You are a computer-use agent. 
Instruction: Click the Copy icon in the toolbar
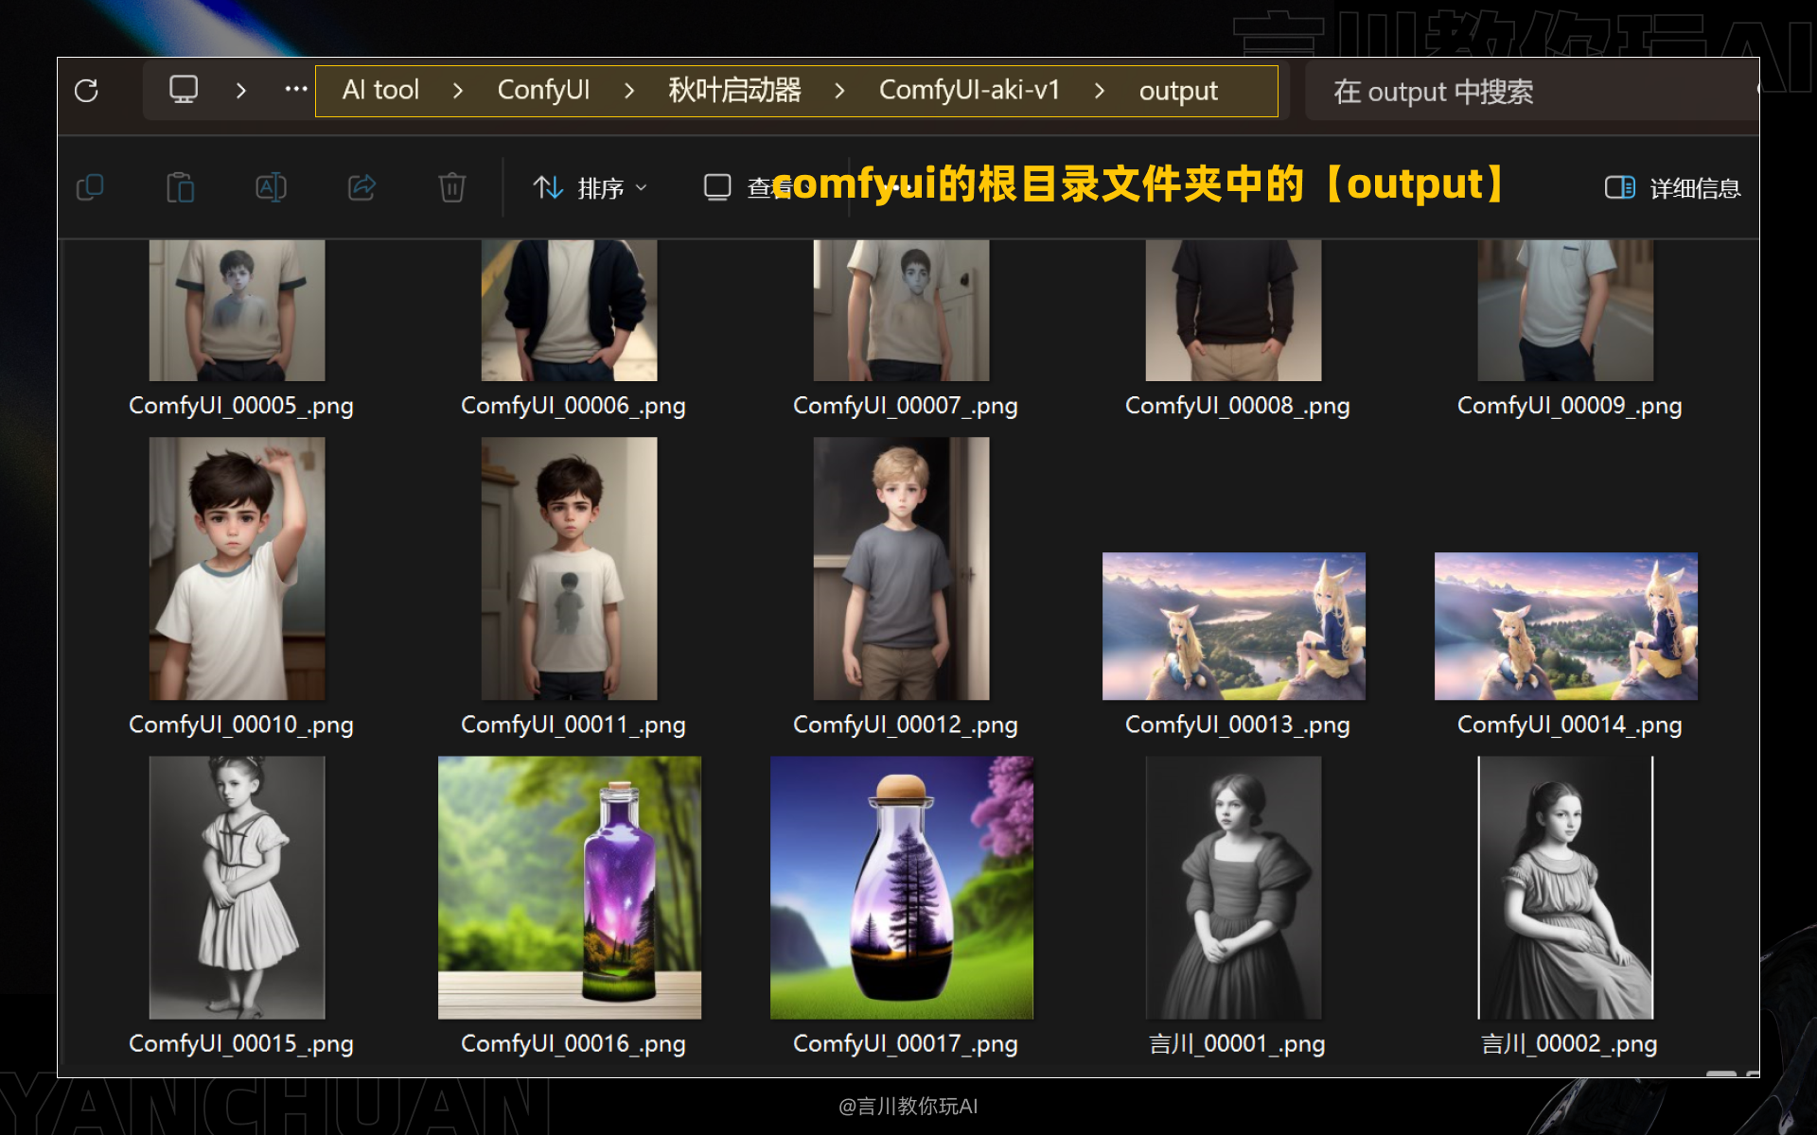(x=90, y=187)
